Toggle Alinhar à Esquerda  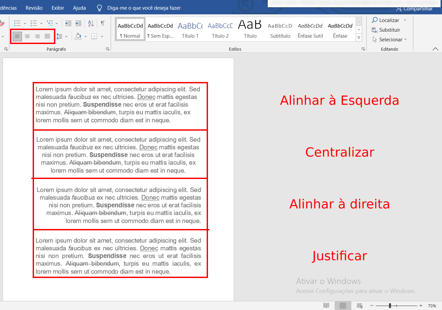(x=17, y=36)
